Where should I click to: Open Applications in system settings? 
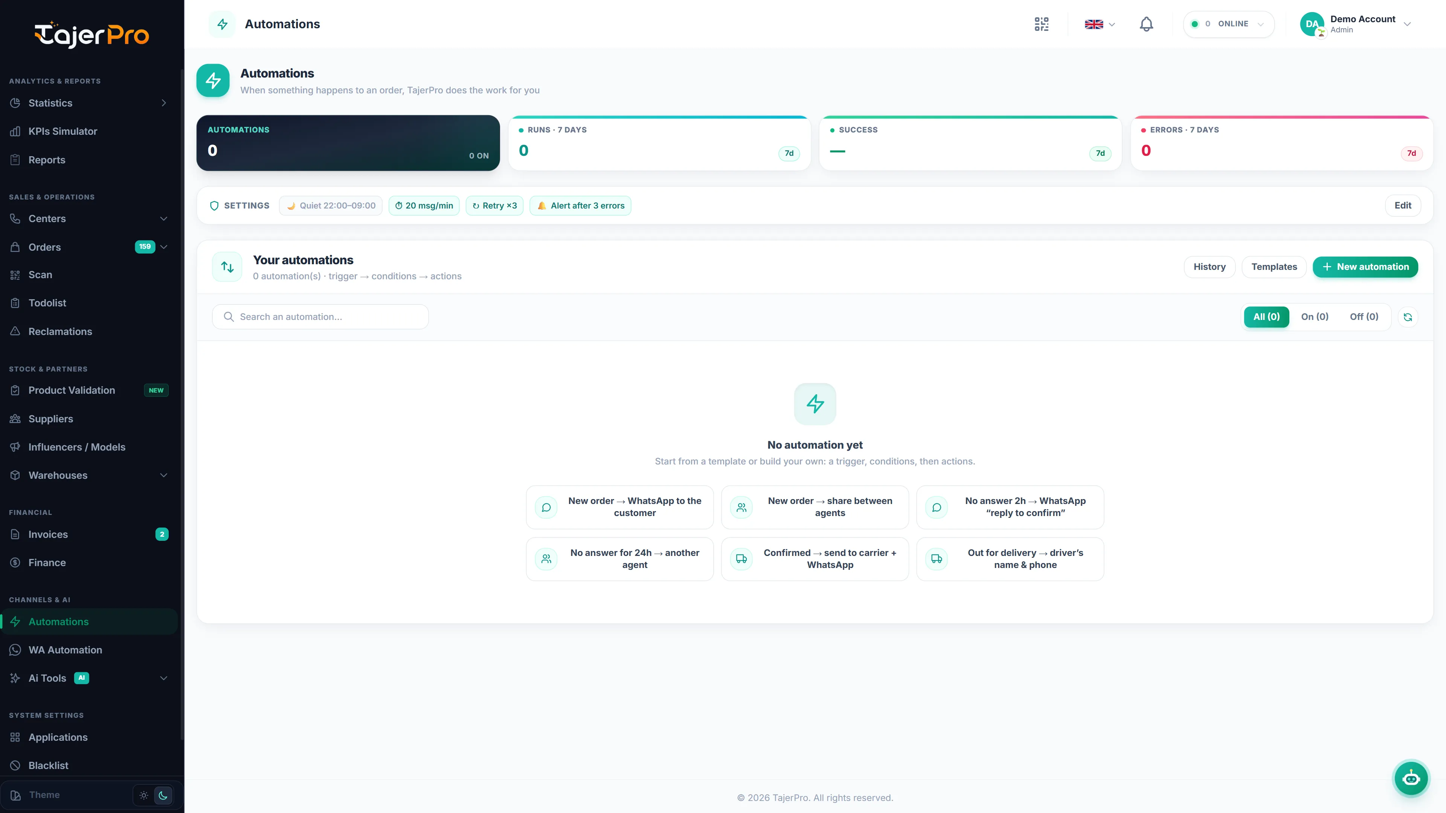coord(89,737)
